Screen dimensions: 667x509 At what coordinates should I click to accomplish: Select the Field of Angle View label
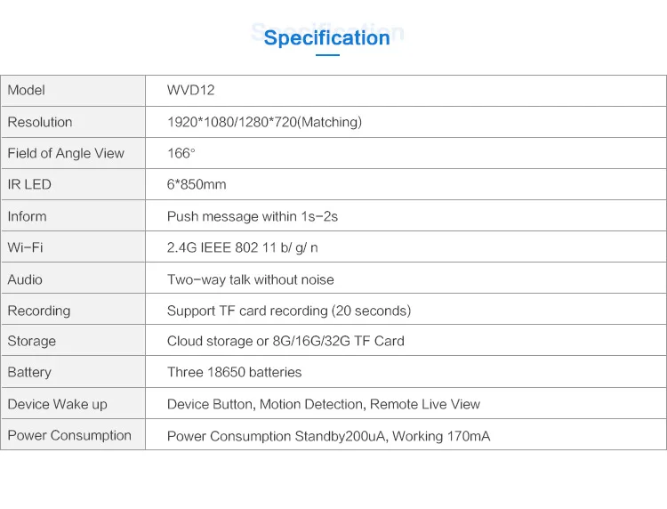coord(66,154)
